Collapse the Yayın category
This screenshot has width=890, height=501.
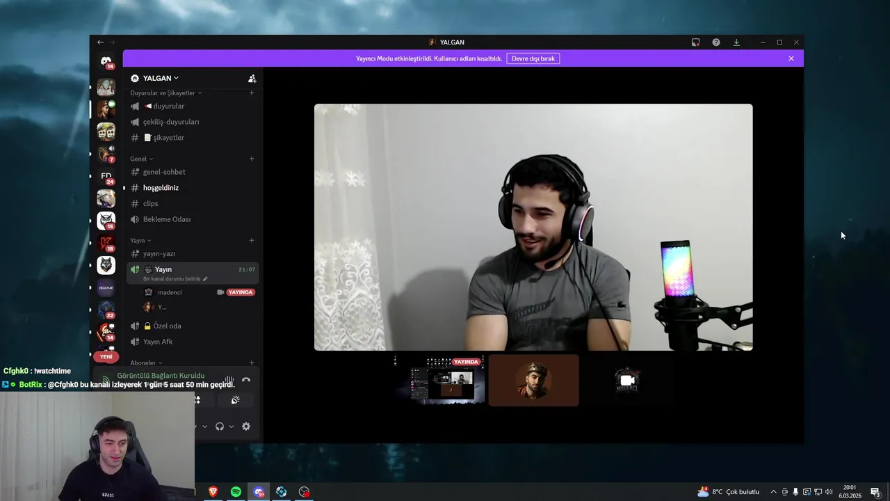click(x=140, y=241)
